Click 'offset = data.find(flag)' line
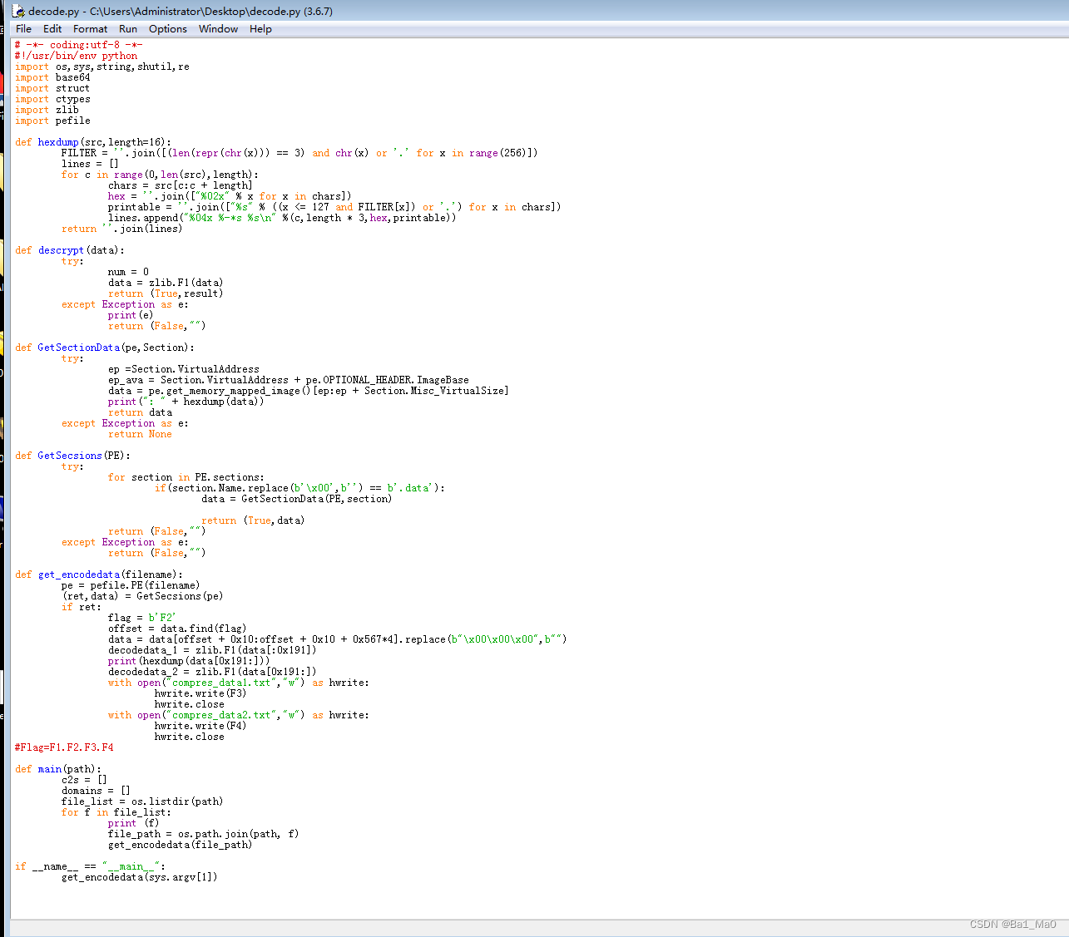Screen dimensions: 1069x937 pyautogui.click(x=177, y=629)
